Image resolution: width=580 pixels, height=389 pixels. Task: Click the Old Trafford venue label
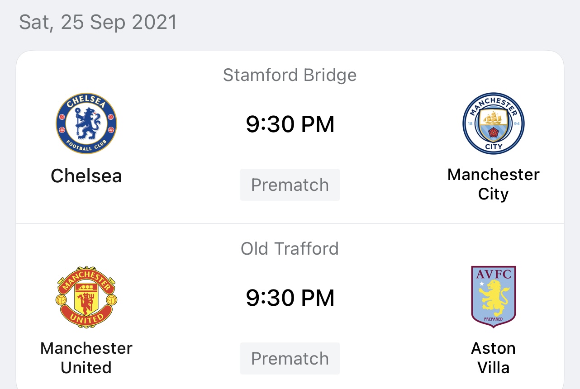pyautogui.click(x=290, y=249)
